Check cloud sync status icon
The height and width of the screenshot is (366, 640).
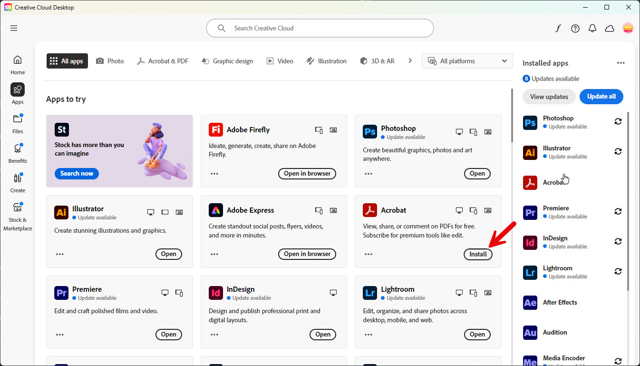pos(610,29)
